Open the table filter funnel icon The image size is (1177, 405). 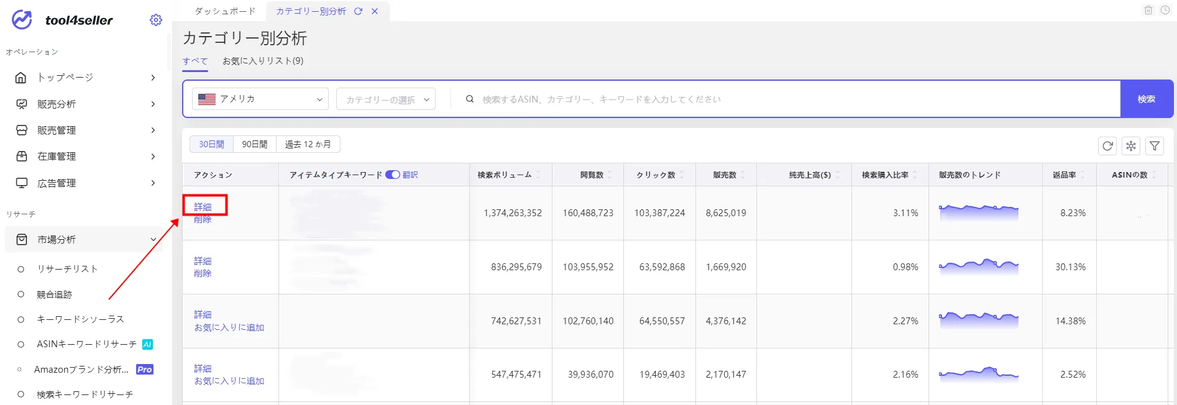[1155, 146]
